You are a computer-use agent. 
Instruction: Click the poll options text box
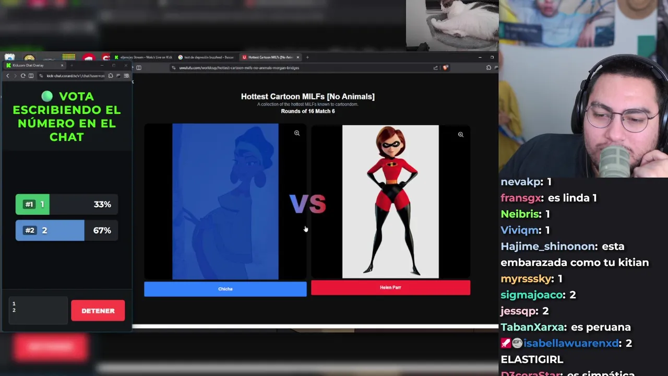pos(38,310)
